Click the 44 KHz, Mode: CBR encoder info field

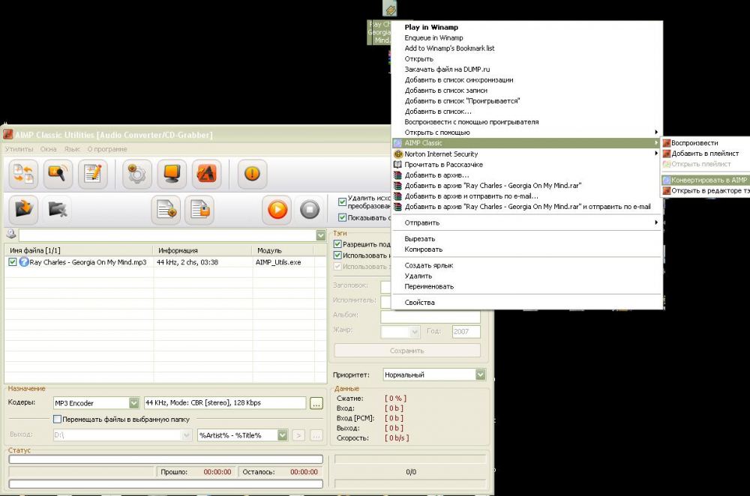click(x=225, y=403)
